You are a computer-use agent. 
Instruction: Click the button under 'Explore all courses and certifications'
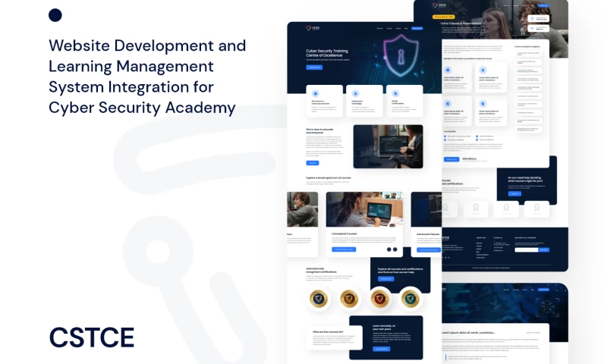pos(386,278)
